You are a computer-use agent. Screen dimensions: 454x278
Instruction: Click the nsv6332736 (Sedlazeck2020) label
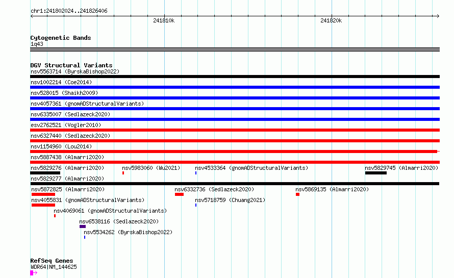click(214, 189)
